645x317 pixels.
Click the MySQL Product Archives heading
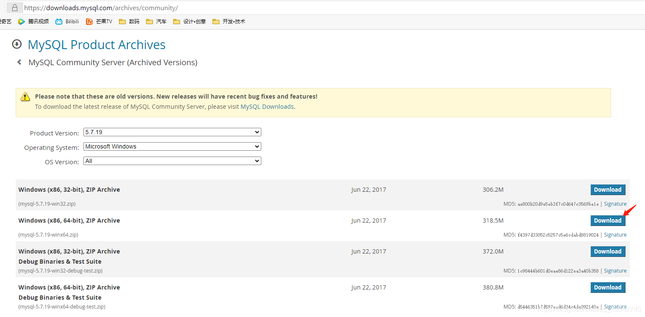(x=97, y=44)
